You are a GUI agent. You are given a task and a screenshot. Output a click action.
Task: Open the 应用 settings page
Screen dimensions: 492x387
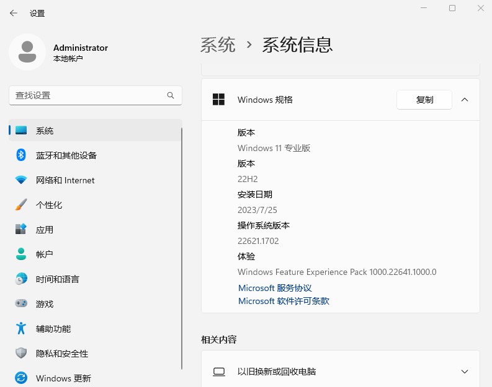coord(45,230)
